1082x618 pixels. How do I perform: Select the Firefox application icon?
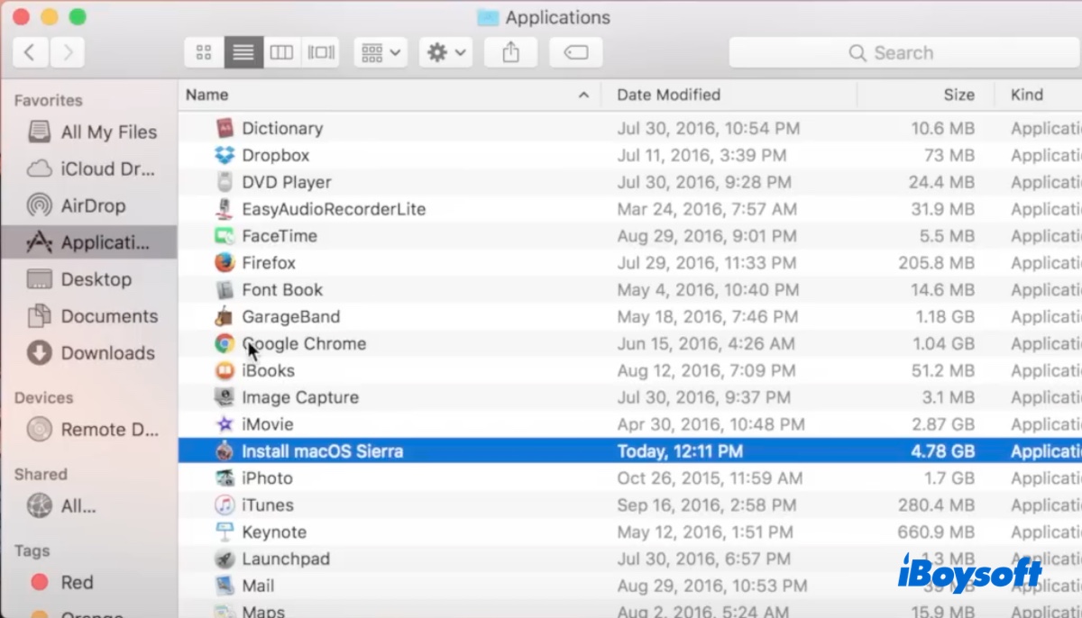click(225, 263)
